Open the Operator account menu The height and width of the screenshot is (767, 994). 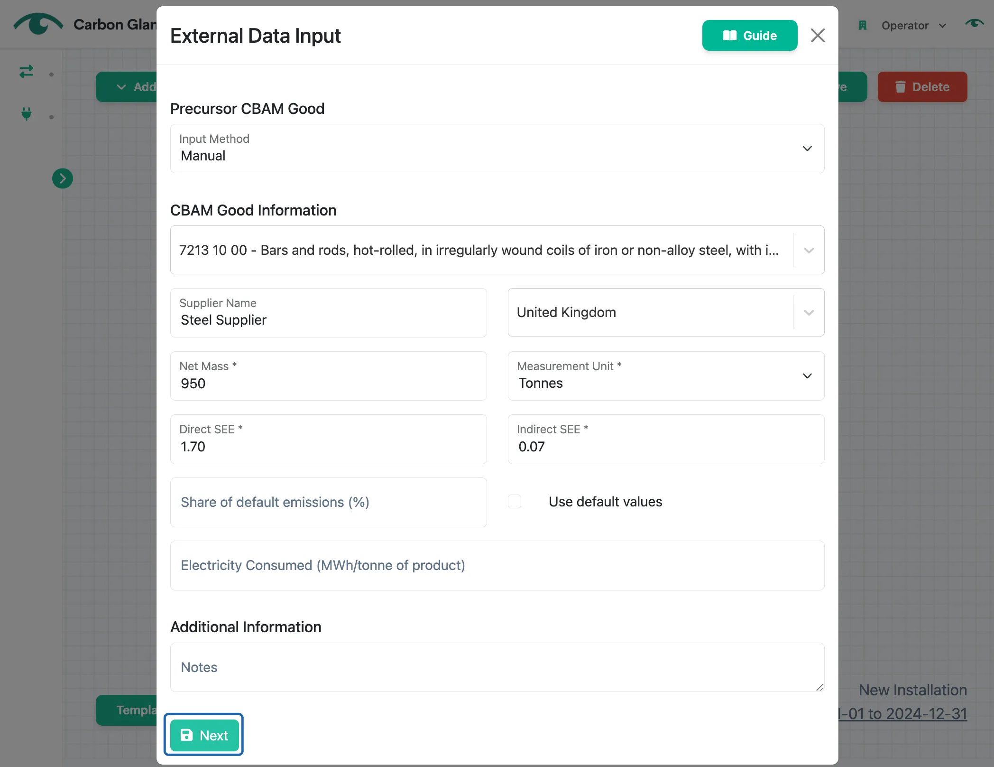(x=913, y=26)
